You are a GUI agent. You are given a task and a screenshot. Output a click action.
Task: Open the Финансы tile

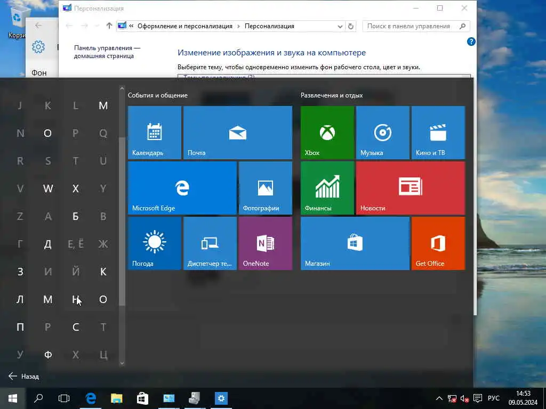[327, 188]
